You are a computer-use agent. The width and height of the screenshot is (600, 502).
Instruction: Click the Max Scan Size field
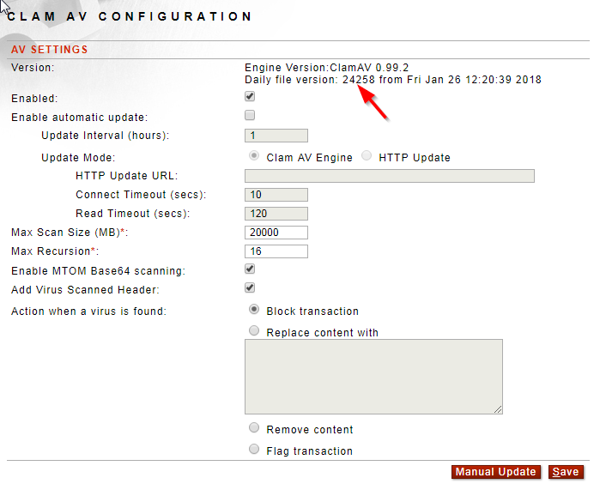276,233
